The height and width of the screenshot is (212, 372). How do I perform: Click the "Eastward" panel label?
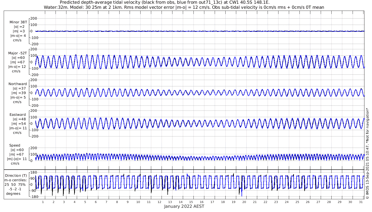click(18, 115)
